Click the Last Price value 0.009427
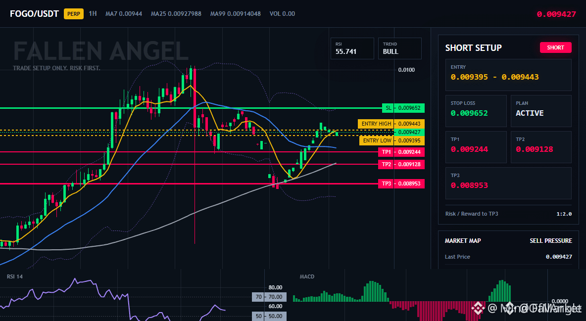586x321 pixels. pyautogui.click(x=559, y=257)
